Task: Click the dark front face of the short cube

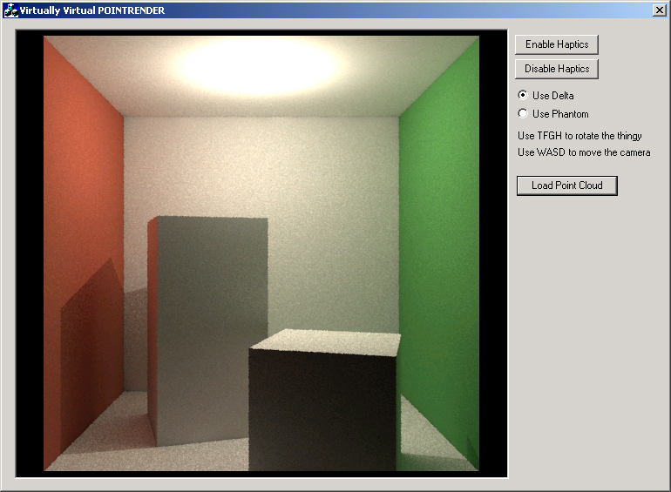Action: pyautogui.click(x=322, y=409)
